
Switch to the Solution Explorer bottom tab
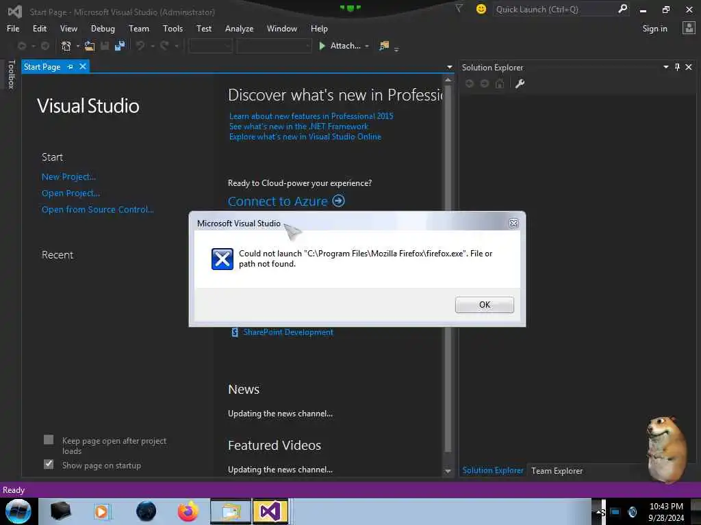point(493,470)
